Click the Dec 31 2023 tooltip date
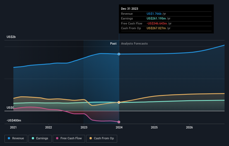 (129, 9)
